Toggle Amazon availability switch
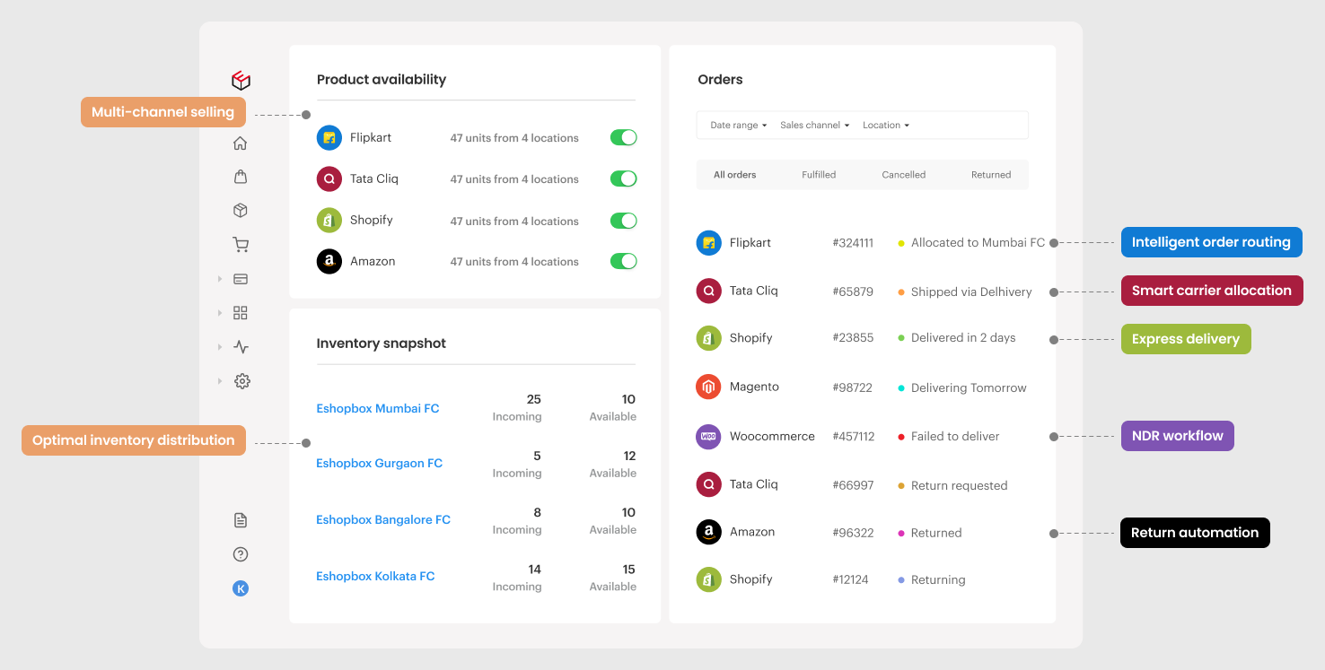Screen dimensions: 1325x670 (623, 261)
